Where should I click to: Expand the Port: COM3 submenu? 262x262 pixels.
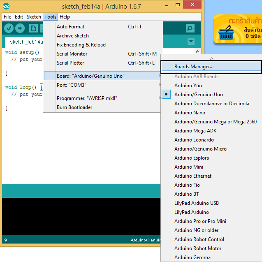pyautogui.click(x=102, y=85)
